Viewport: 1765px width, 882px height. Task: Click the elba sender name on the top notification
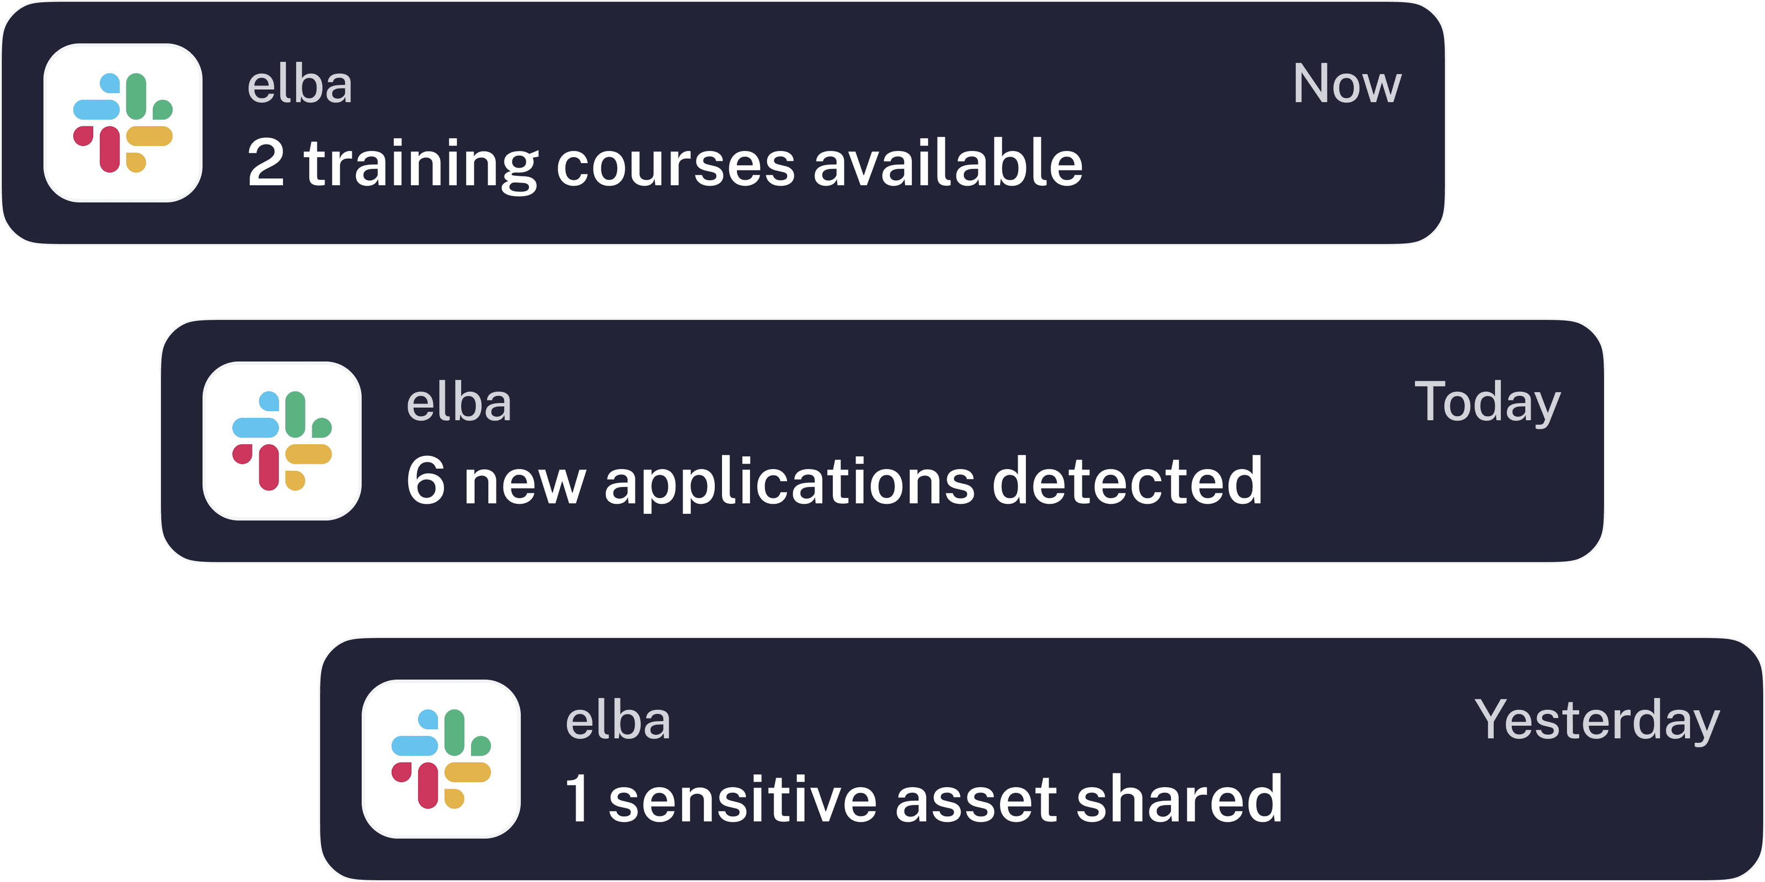click(x=299, y=85)
